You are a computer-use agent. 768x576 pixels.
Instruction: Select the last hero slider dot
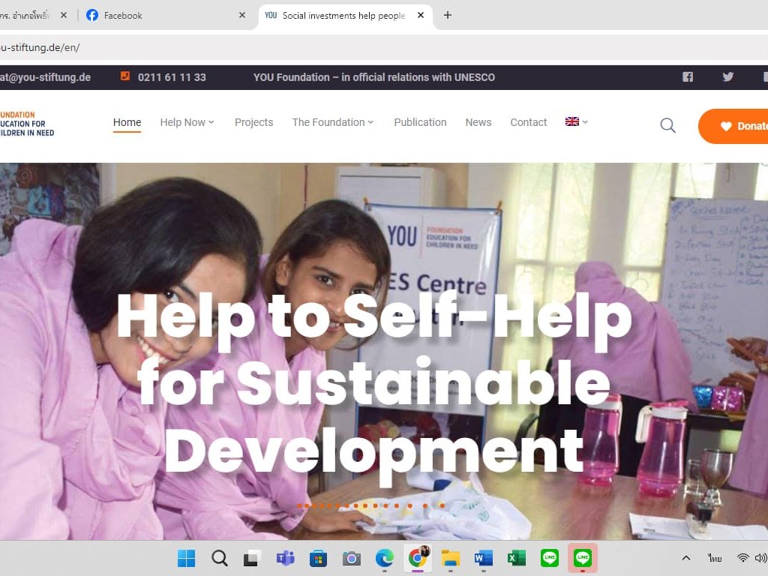click(x=442, y=505)
